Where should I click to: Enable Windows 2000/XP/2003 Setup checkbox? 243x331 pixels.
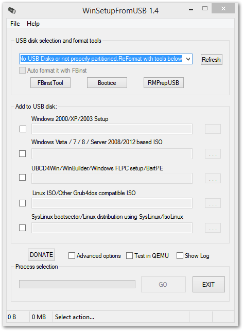(x=23, y=129)
